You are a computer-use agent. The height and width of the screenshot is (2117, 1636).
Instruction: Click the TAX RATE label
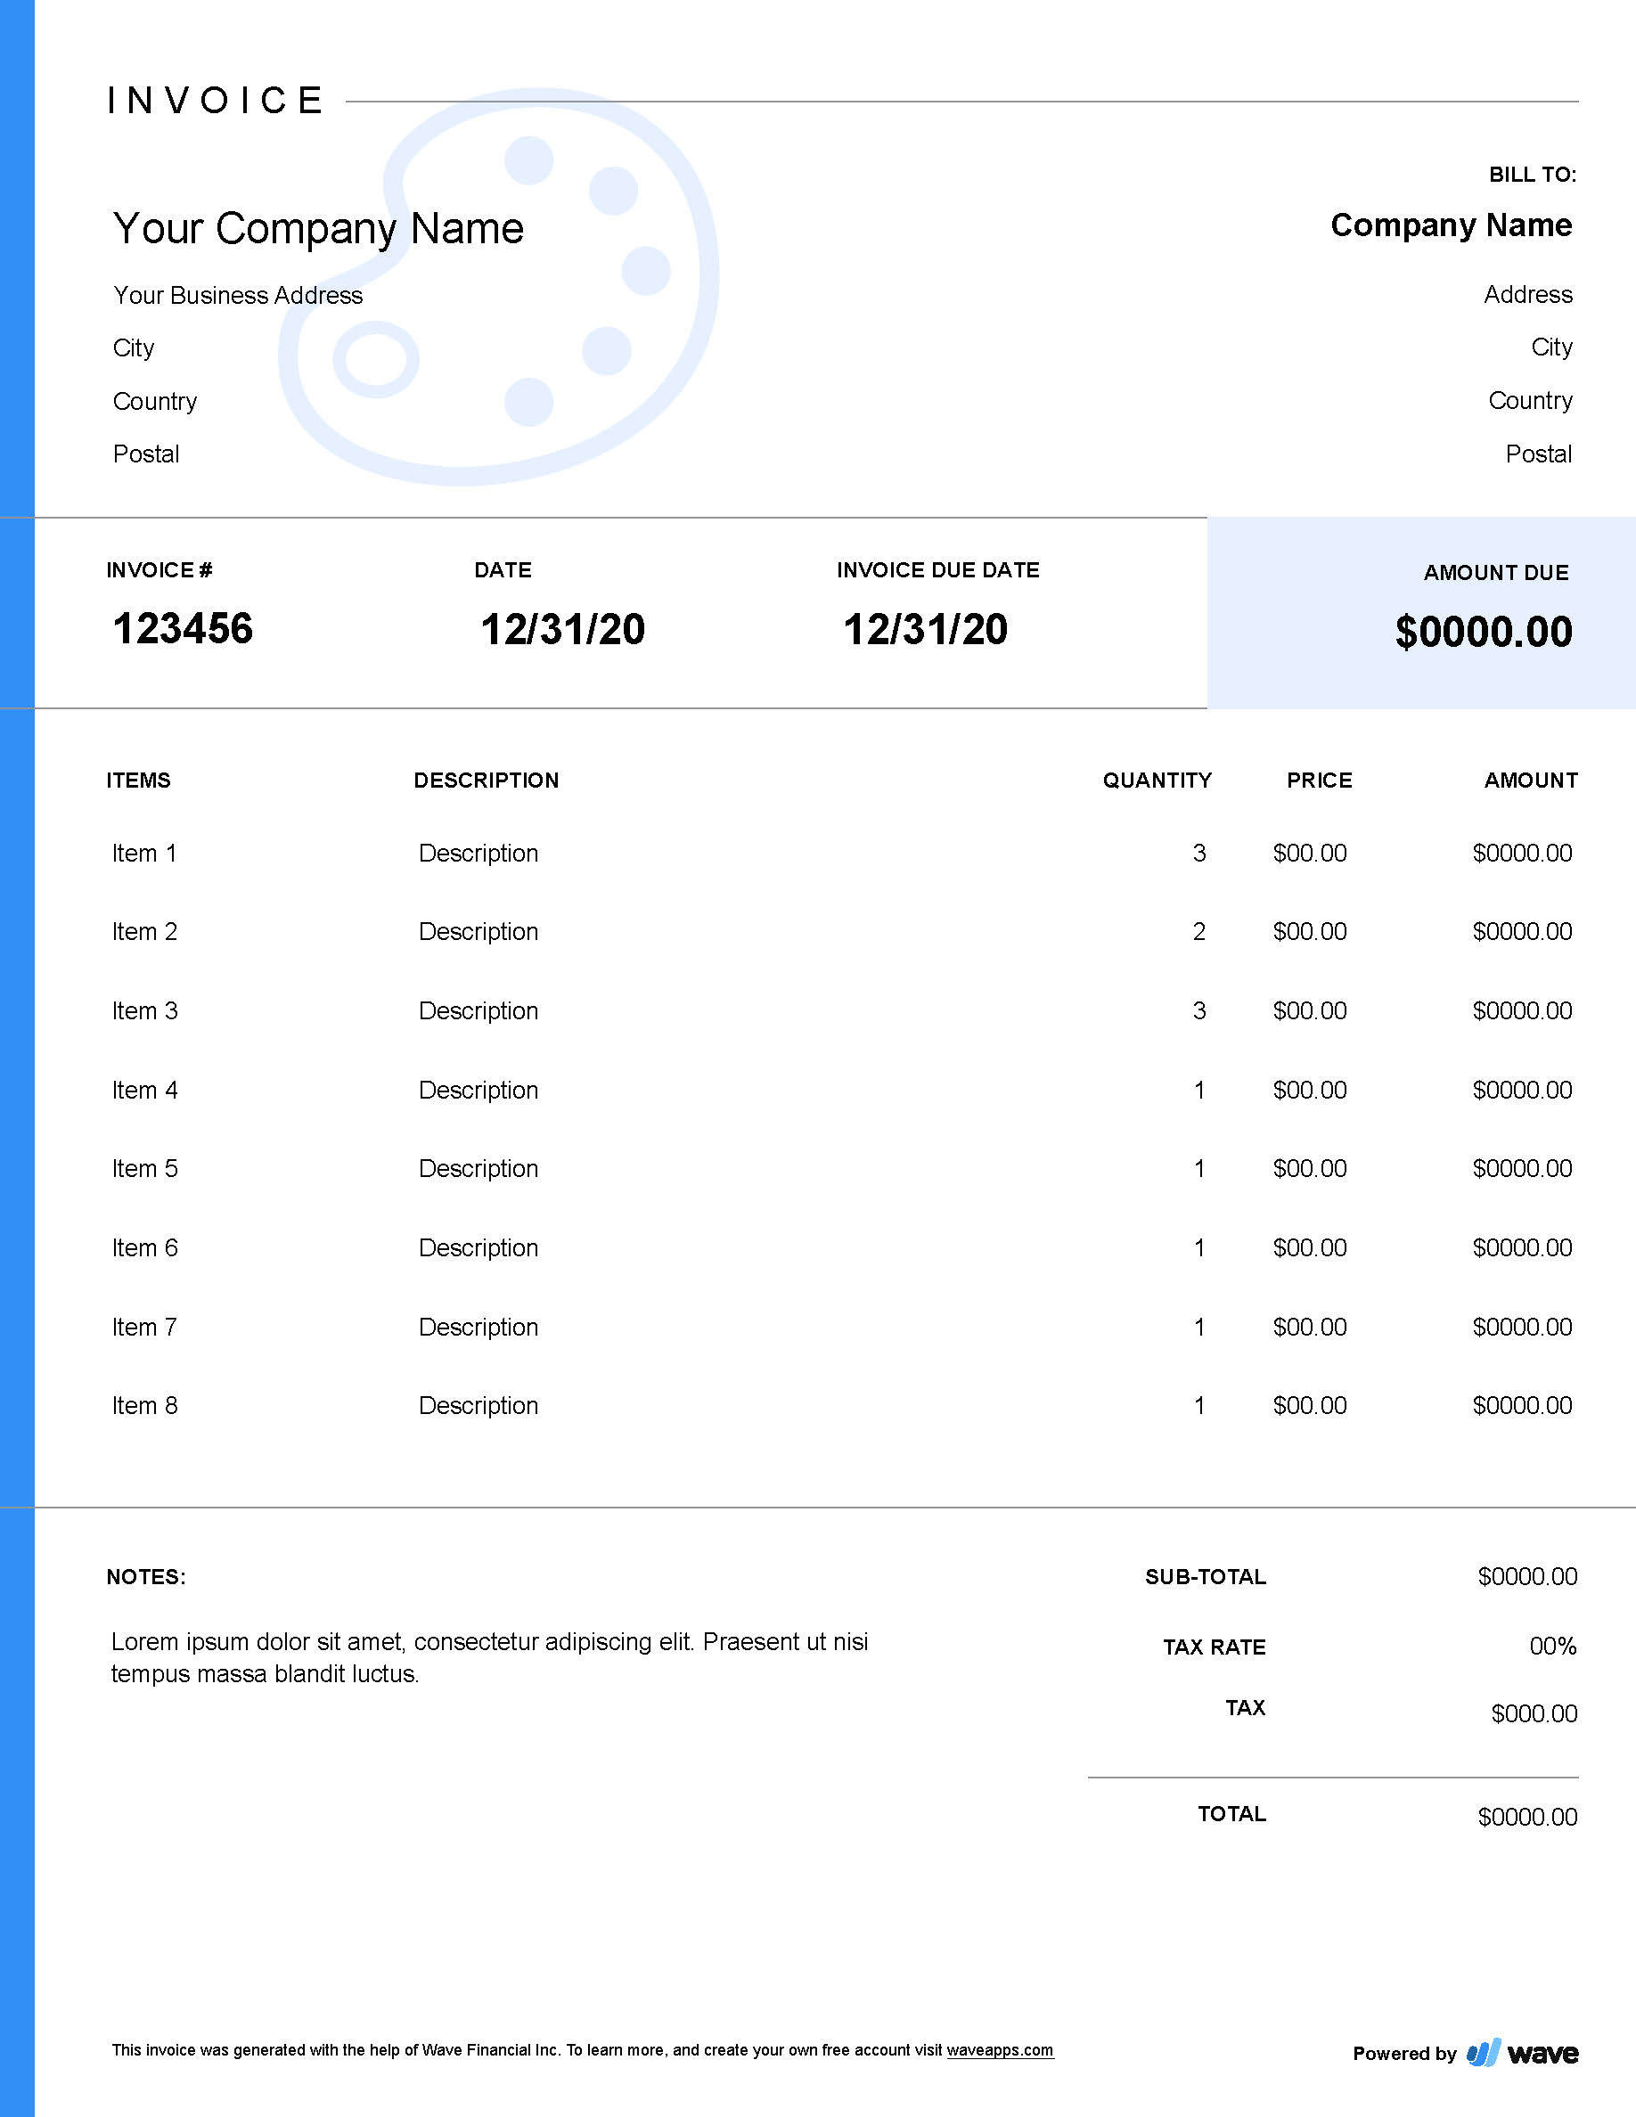[x=1215, y=1647]
